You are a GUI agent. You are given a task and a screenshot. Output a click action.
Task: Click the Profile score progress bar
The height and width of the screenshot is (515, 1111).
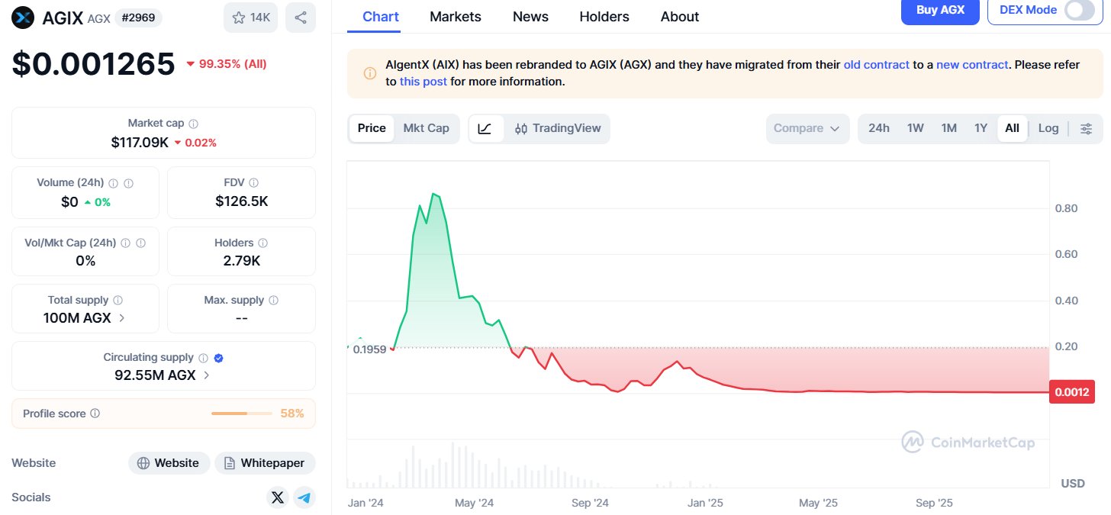(x=241, y=414)
